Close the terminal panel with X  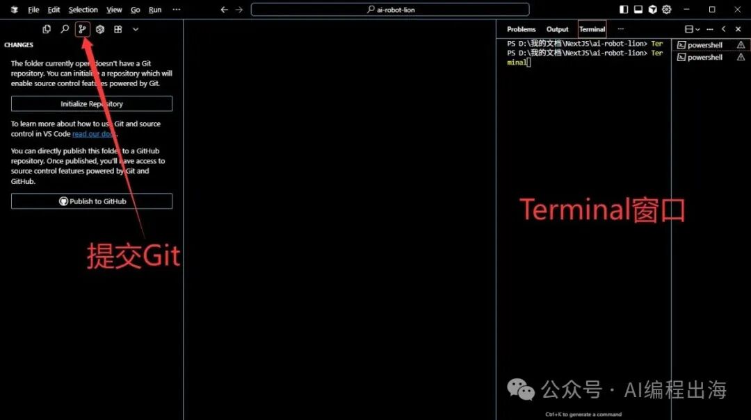tap(738, 29)
